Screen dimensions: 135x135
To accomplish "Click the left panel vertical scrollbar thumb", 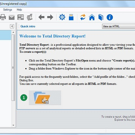I will 13,67.
